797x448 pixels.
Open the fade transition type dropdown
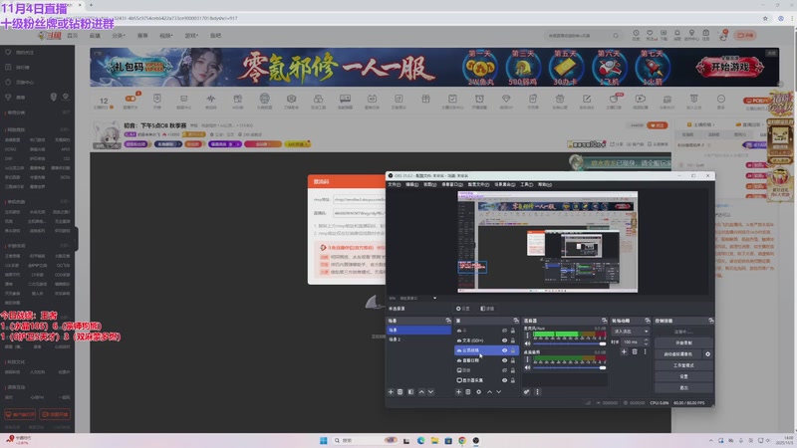[x=631, y=332]
